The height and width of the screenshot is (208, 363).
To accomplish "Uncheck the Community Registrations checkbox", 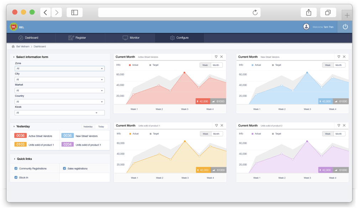I will pos(16,168).
